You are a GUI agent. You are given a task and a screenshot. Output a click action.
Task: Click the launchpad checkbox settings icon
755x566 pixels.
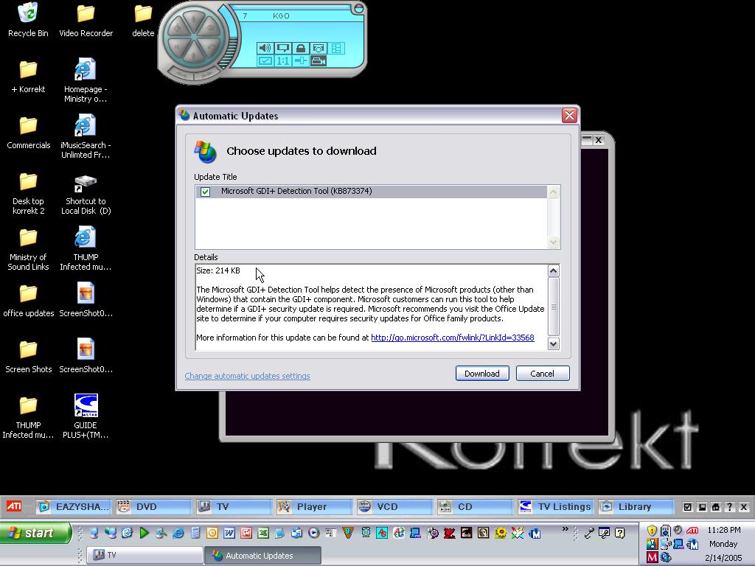point(688,507)
